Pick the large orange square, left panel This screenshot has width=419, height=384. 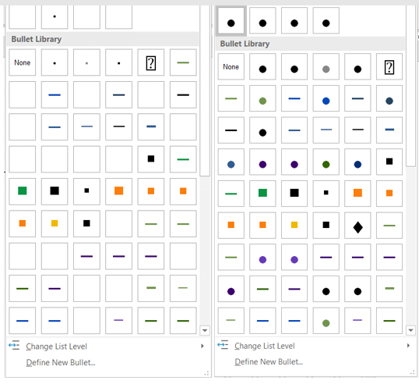tap(118, 191)
